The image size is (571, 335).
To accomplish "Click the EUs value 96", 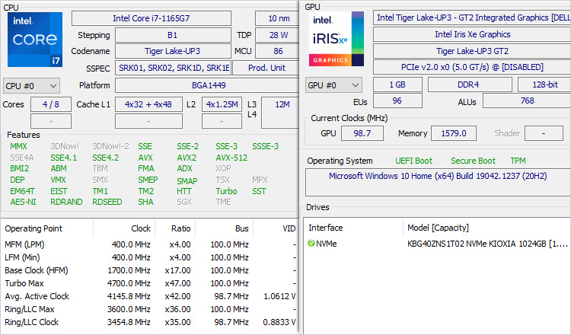I will [x=397, y=100].
